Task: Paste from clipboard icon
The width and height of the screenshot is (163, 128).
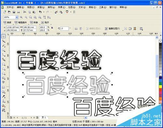Action: pos(34,12)
